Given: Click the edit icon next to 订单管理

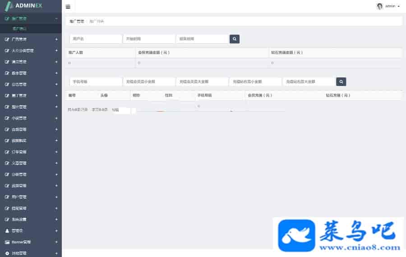Looking at the screenshot, I should point(7,152).
